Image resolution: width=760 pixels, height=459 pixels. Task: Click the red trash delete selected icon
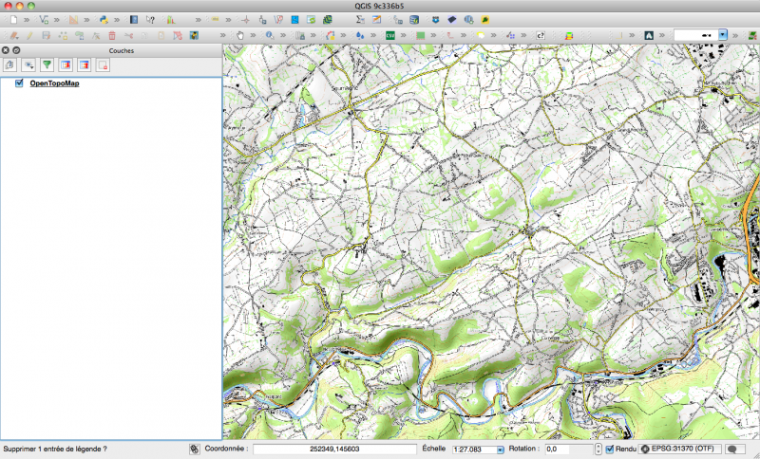(x=112, y=35)
